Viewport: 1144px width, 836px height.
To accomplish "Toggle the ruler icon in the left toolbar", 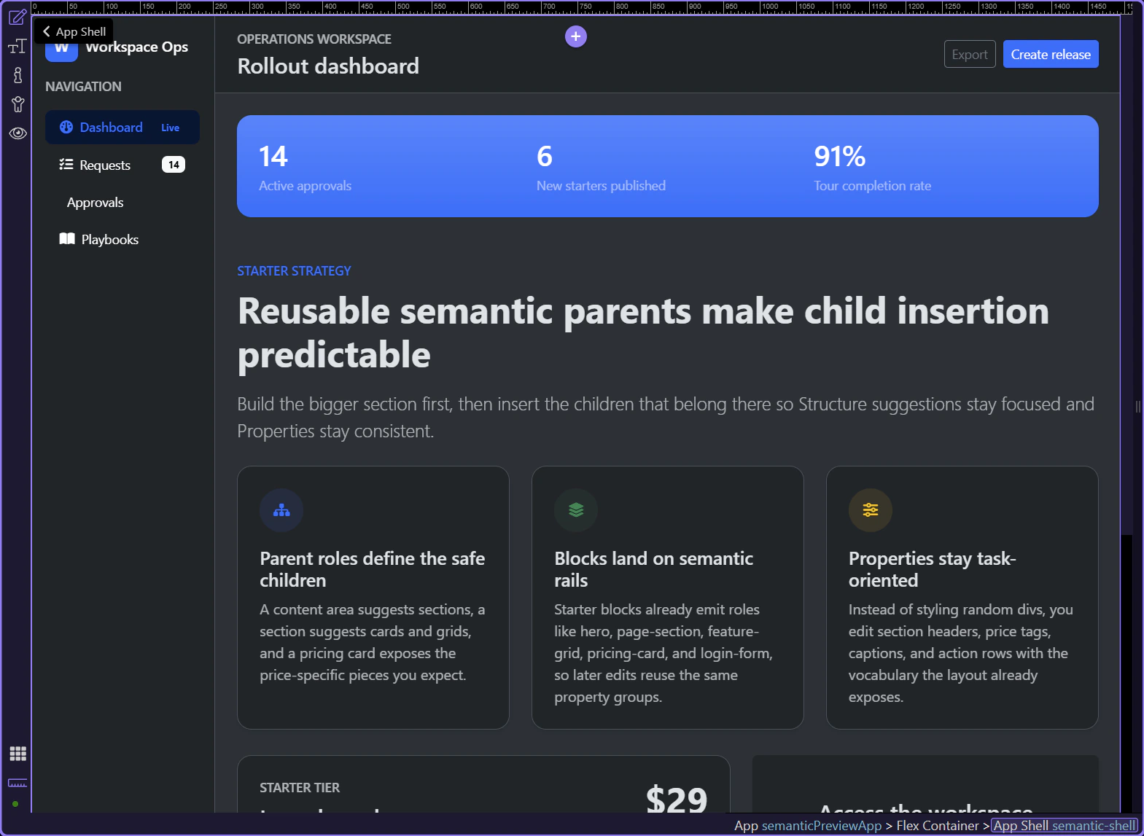I will point(17,783).
